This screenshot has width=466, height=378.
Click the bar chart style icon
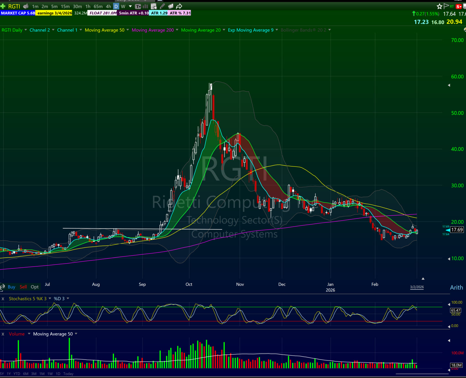[145, 6]
